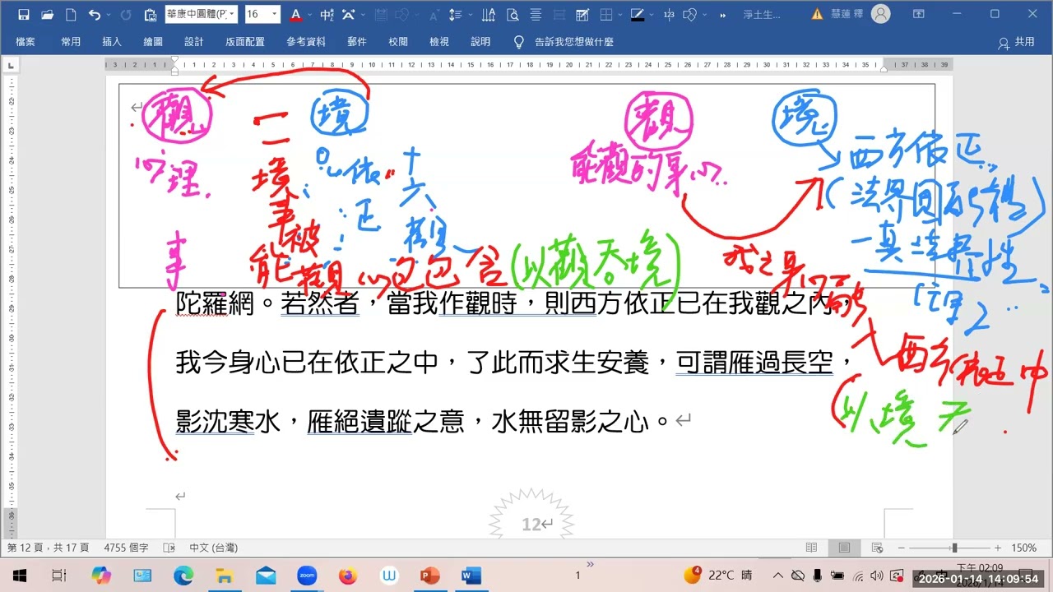The width and height of the screenshot is (1053, 592).
Task: Click the zoom slider handle
Action: [954, 548]
